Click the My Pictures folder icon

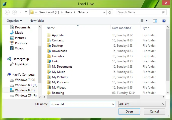49,77
